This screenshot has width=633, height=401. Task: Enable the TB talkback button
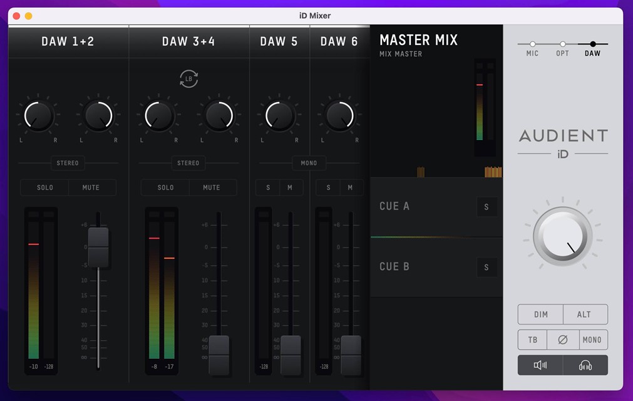(532, 340)
